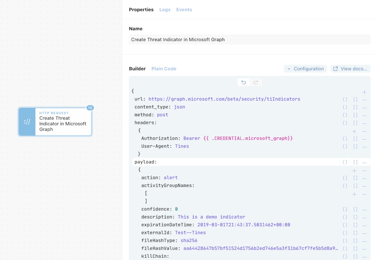Viewport: 374px width, 260px height.
Task: Remove the confidence row with minus icon
Action: 364,210
